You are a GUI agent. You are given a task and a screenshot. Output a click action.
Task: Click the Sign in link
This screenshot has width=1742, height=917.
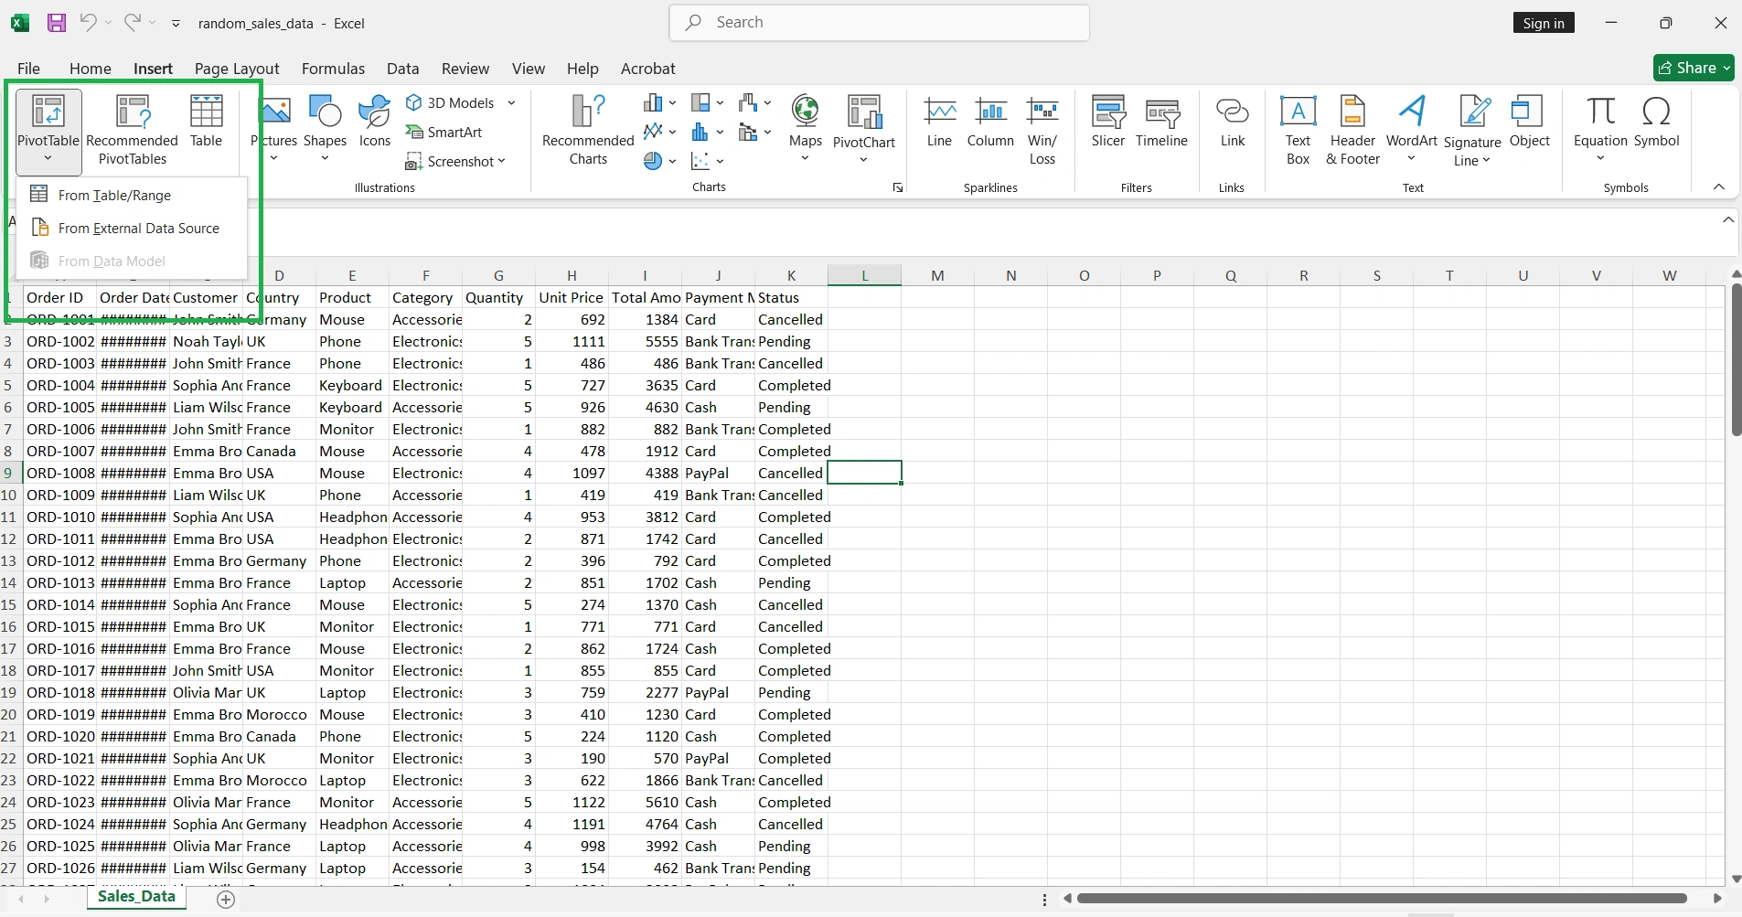click(x=1544, y=23)
